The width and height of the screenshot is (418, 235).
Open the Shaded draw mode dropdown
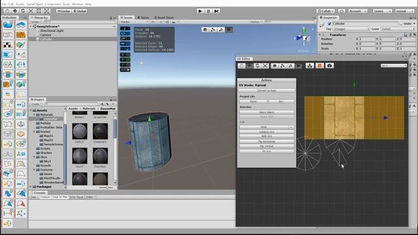click(x=134, y=22)
